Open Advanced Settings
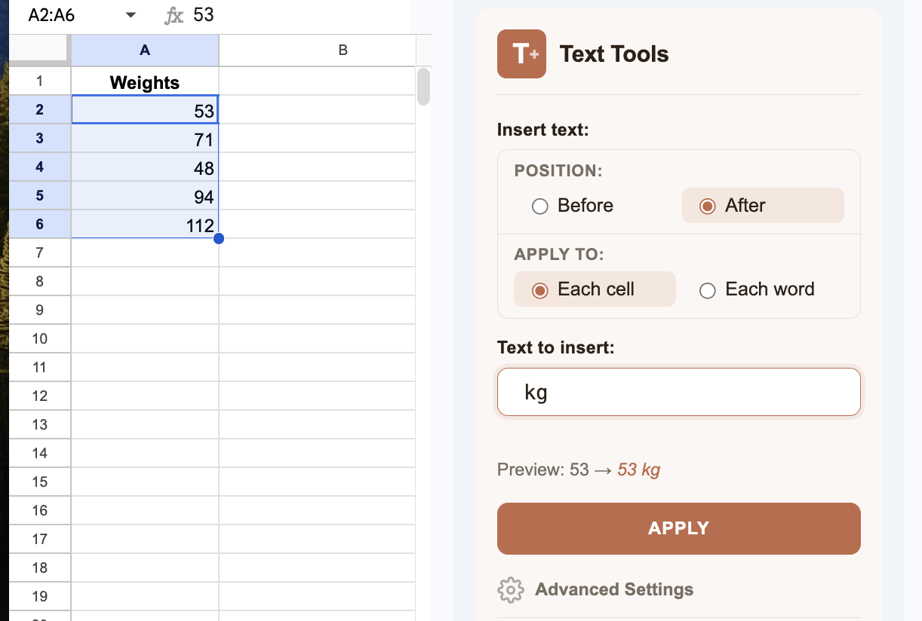Viewport: 922px width, 621px height. tap(614, 589)
